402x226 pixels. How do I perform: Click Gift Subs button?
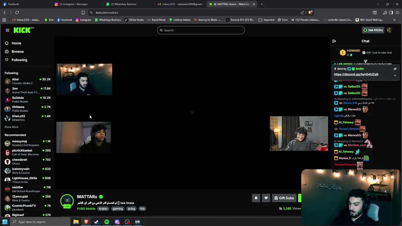[284, 198]
